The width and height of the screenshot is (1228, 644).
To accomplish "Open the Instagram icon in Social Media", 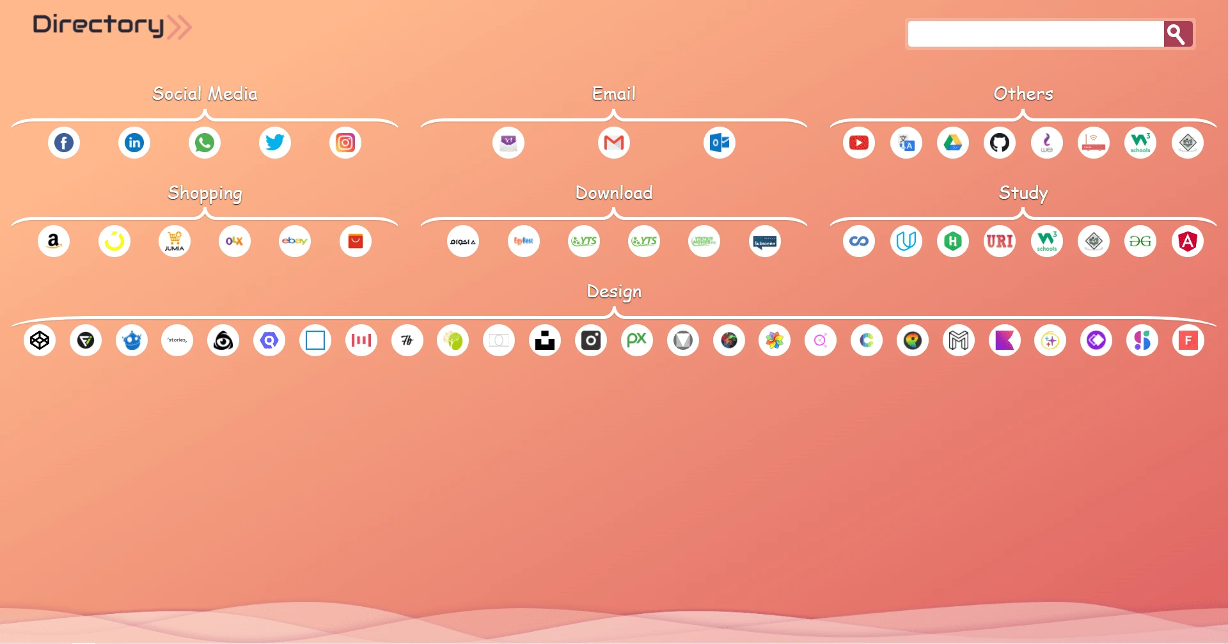I will coord(345,143).
